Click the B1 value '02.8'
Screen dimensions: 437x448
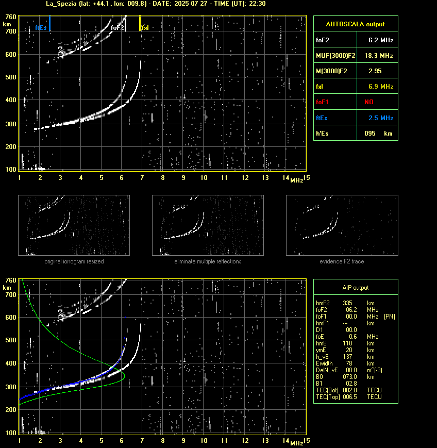point(351,384)
